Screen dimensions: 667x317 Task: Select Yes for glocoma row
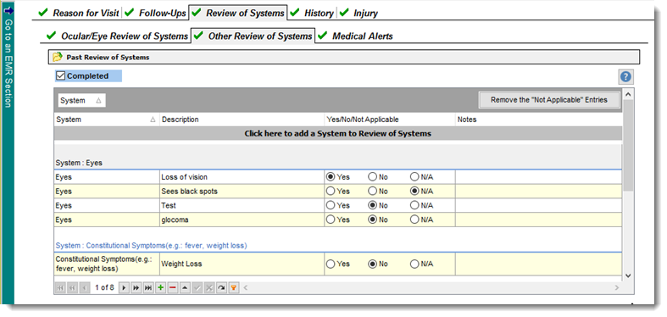pos(330,220)
